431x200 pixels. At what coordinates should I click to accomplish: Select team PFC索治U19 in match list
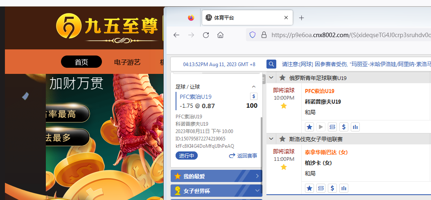319,91
